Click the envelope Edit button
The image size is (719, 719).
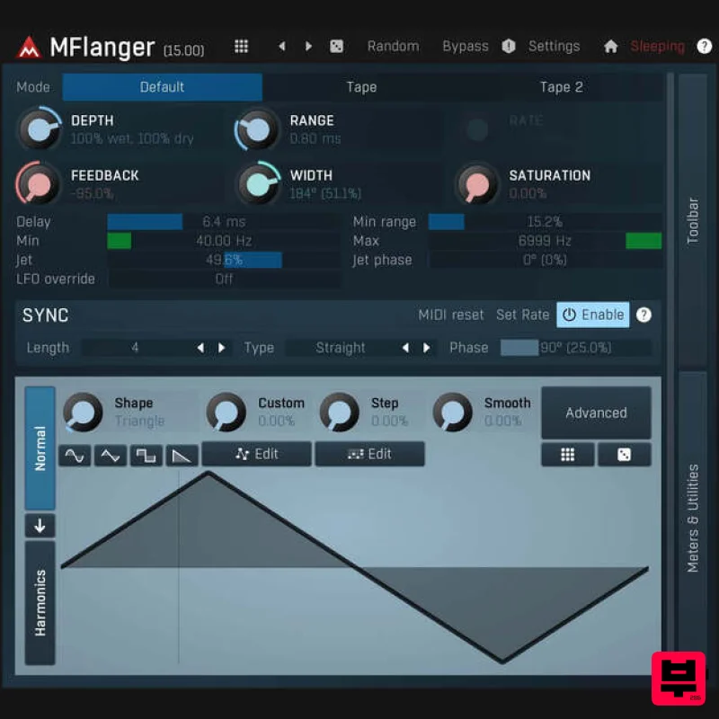(256, 455)
